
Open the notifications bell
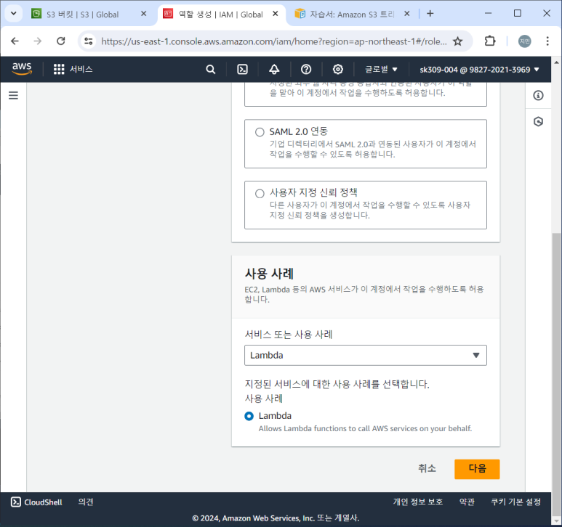pyautogui.click(x=274, y=70)
